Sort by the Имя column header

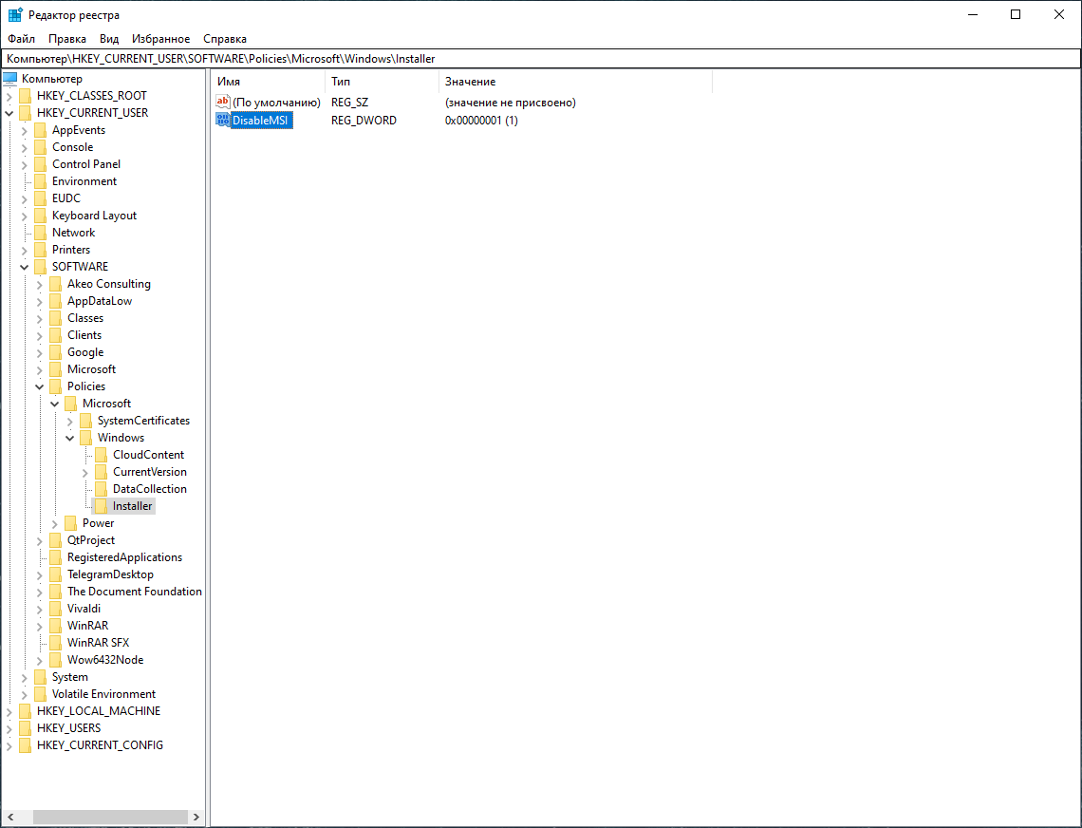(268, 82)
